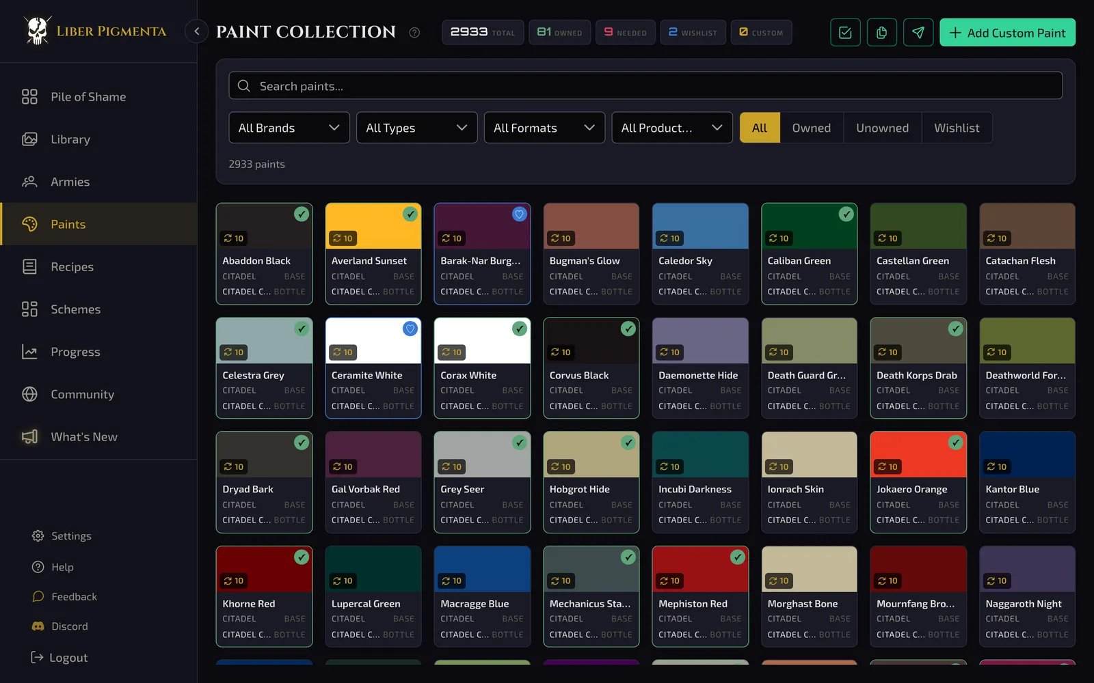Click the copy collection toolbar icon

pos(881,33)
